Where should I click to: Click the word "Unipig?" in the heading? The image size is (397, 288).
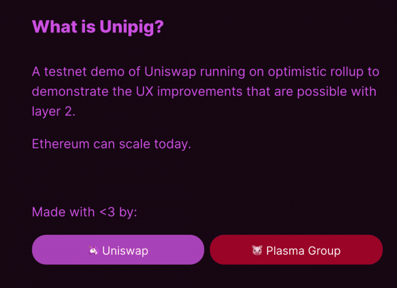[131, 27]
